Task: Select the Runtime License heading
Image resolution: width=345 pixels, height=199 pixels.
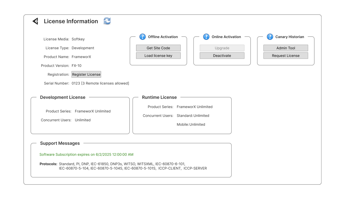Action: coord(159,97)
